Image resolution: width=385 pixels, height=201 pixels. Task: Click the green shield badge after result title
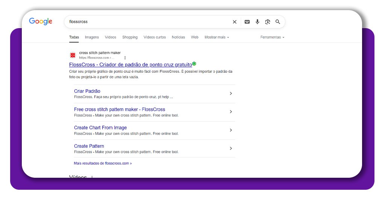pyautogui.click(x=194, y=64)
